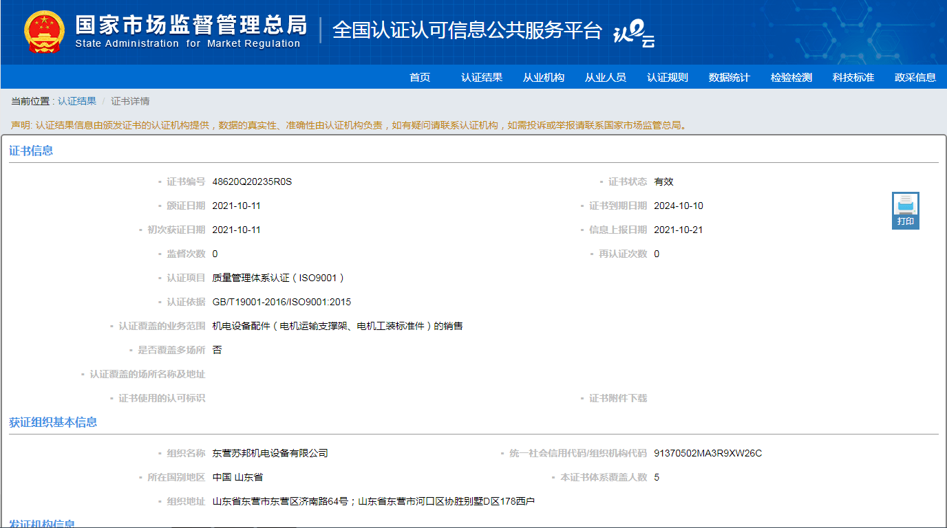Click the 认e云 logo

pyautogui.click(x=634, y=33)
